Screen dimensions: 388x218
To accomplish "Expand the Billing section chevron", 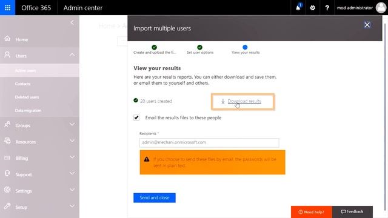I will [x=72, y=157].
